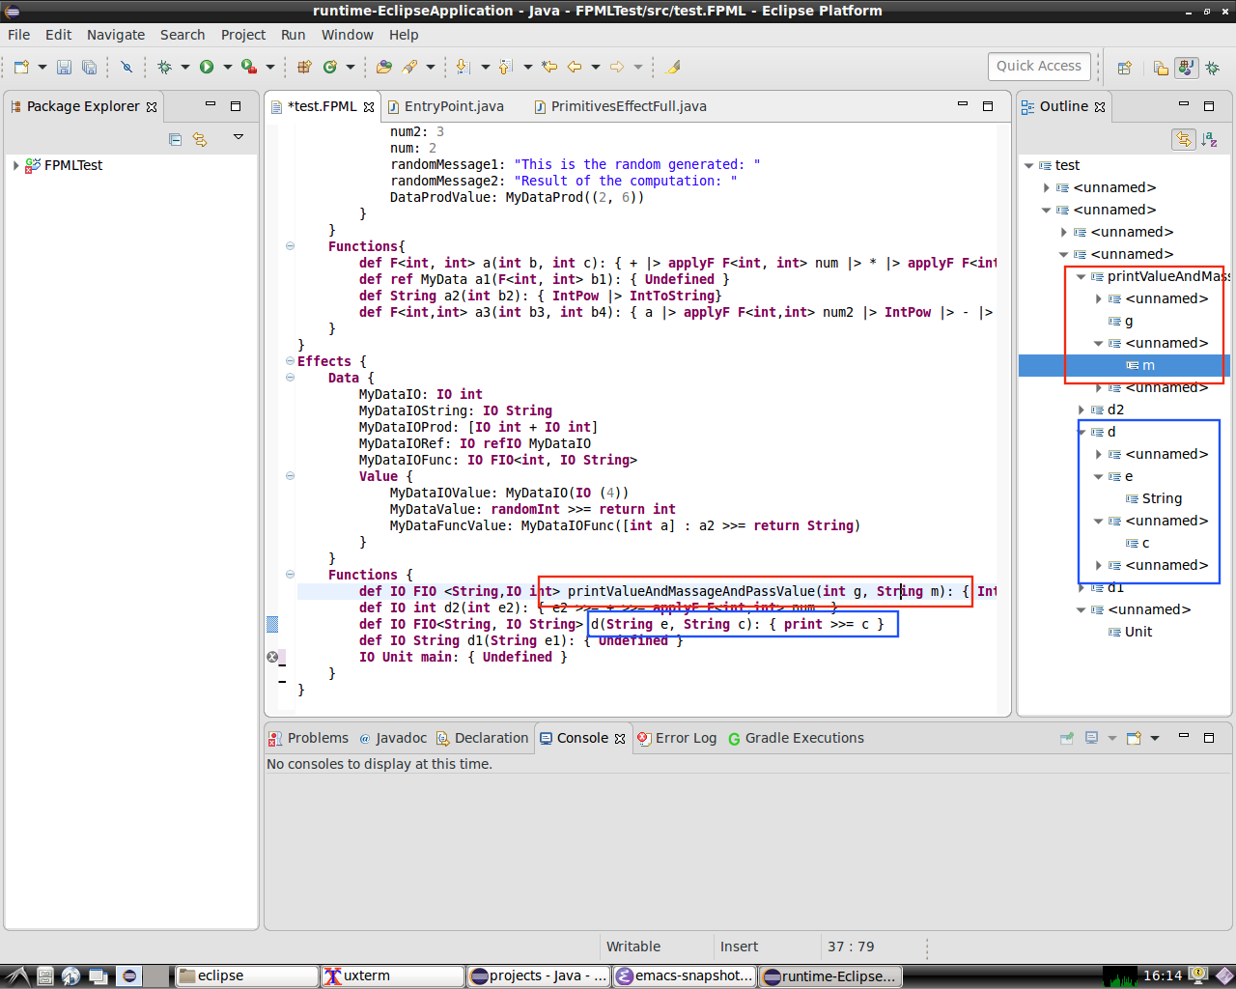The image size is (1236, 989).
Task: Expand the d2 node in Outline
Action: [1081, 410]
